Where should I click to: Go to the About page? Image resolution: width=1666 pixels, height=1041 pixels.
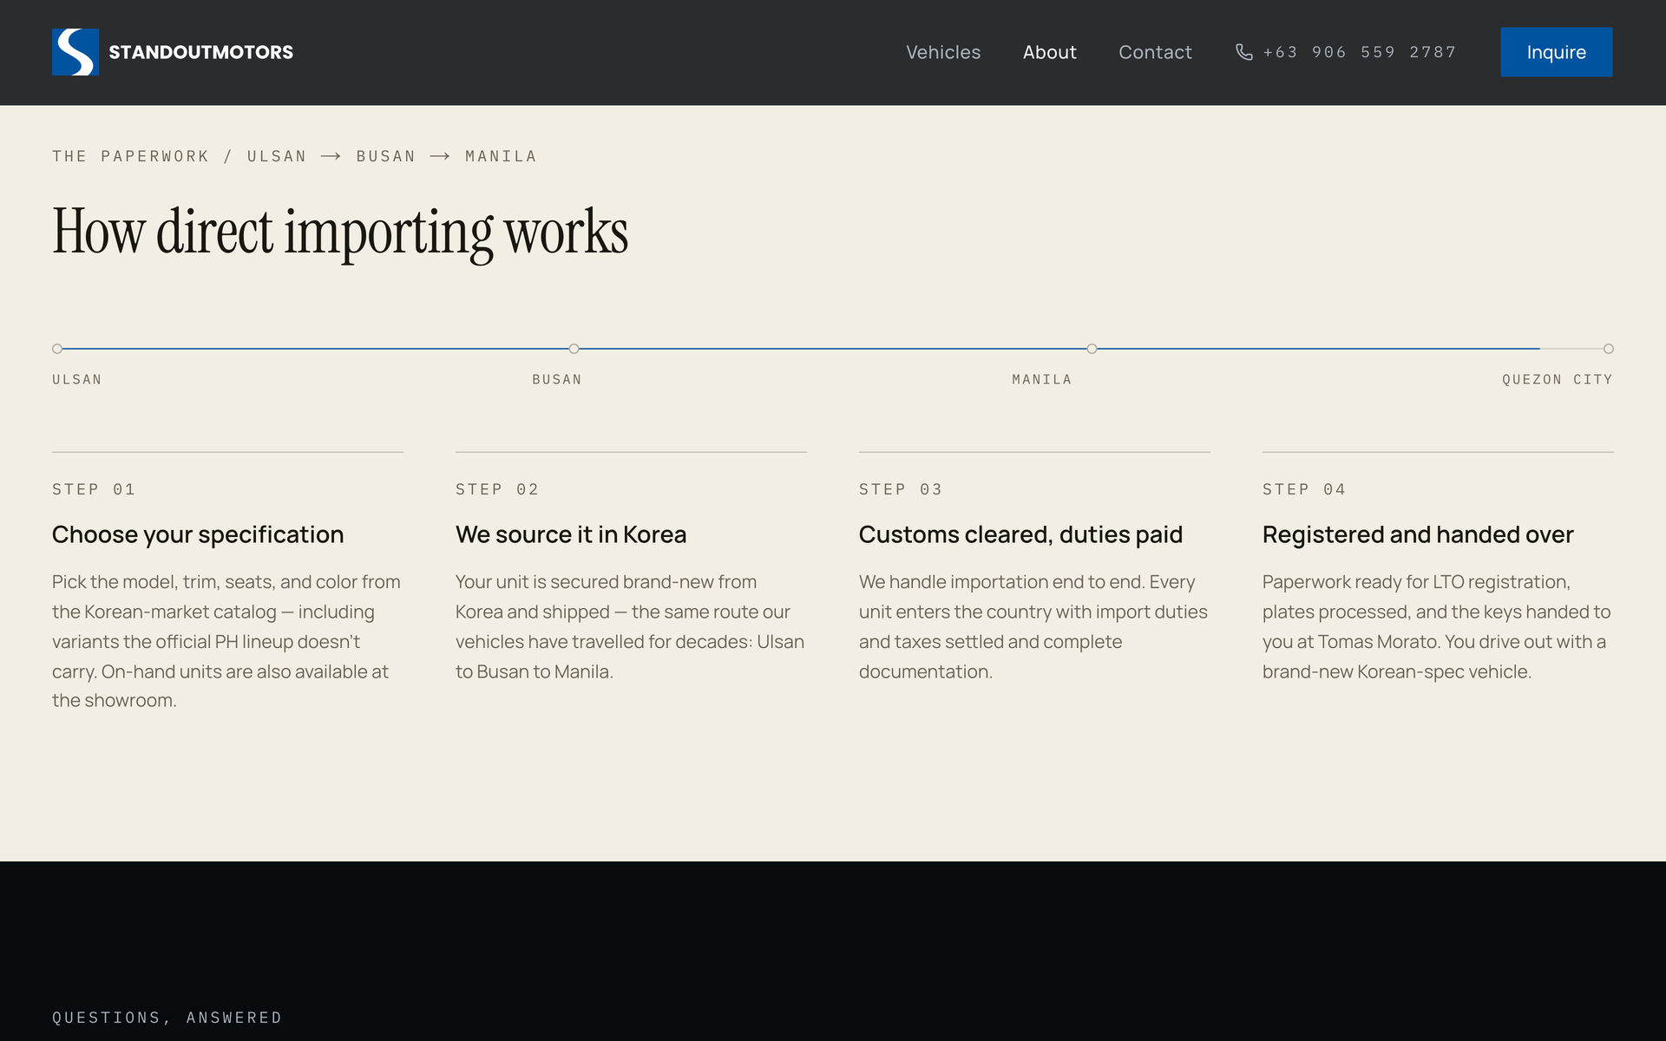[1049, 52]
